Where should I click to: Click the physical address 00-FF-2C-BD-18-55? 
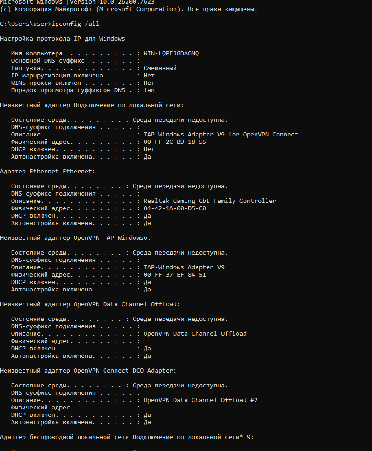pos(174,142)
